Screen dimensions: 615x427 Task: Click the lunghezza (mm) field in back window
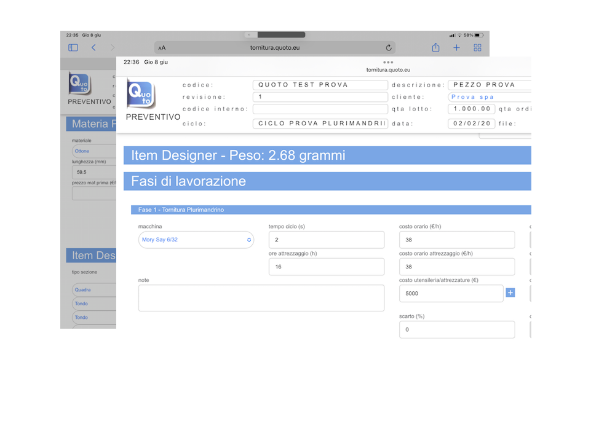(x=94, y=173)
